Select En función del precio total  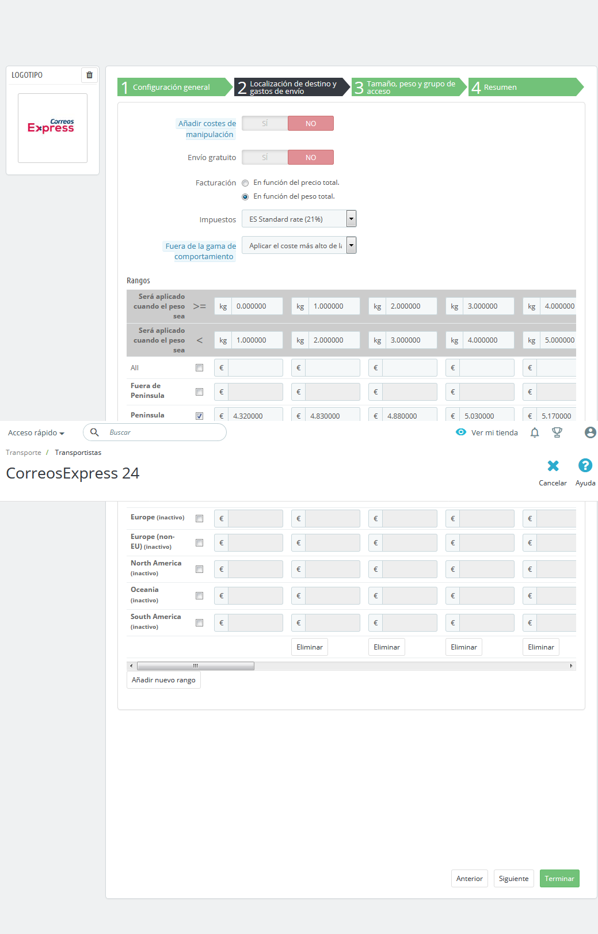coord(245,183)
